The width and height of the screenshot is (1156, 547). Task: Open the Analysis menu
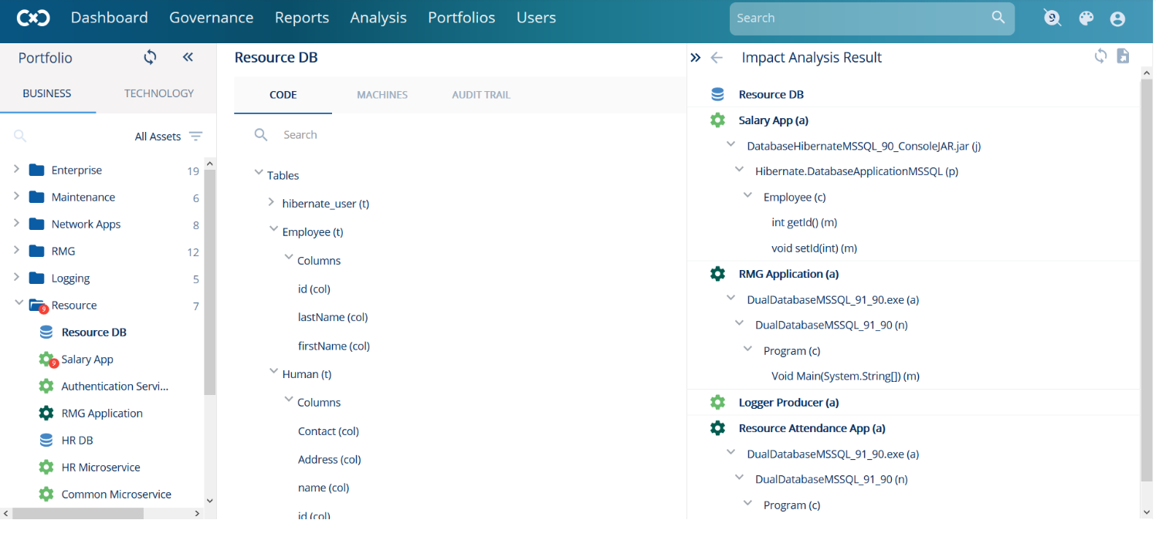378,17
